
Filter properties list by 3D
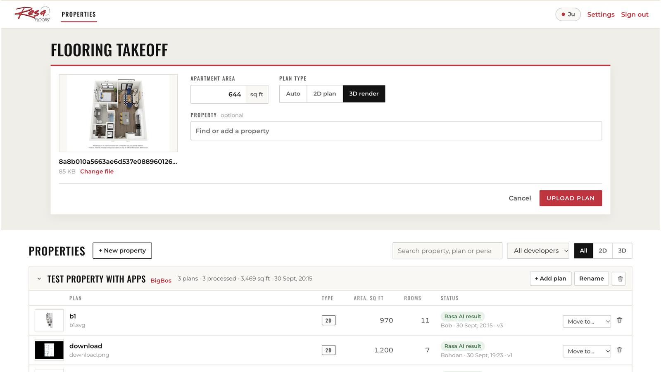(x=622, y=250)
